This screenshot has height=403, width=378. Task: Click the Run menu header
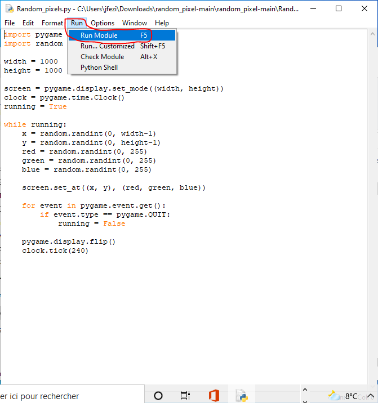(x=77, y=23)
